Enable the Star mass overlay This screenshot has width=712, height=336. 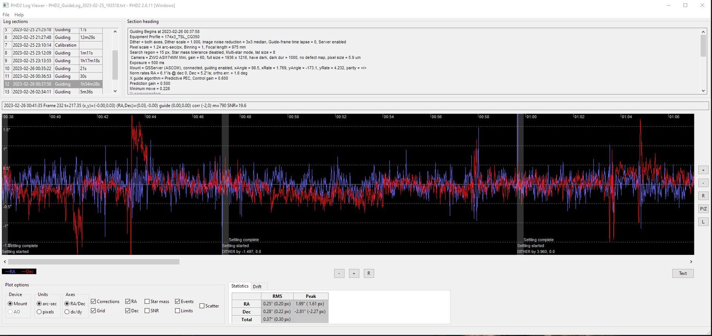(x=148, y=301)
